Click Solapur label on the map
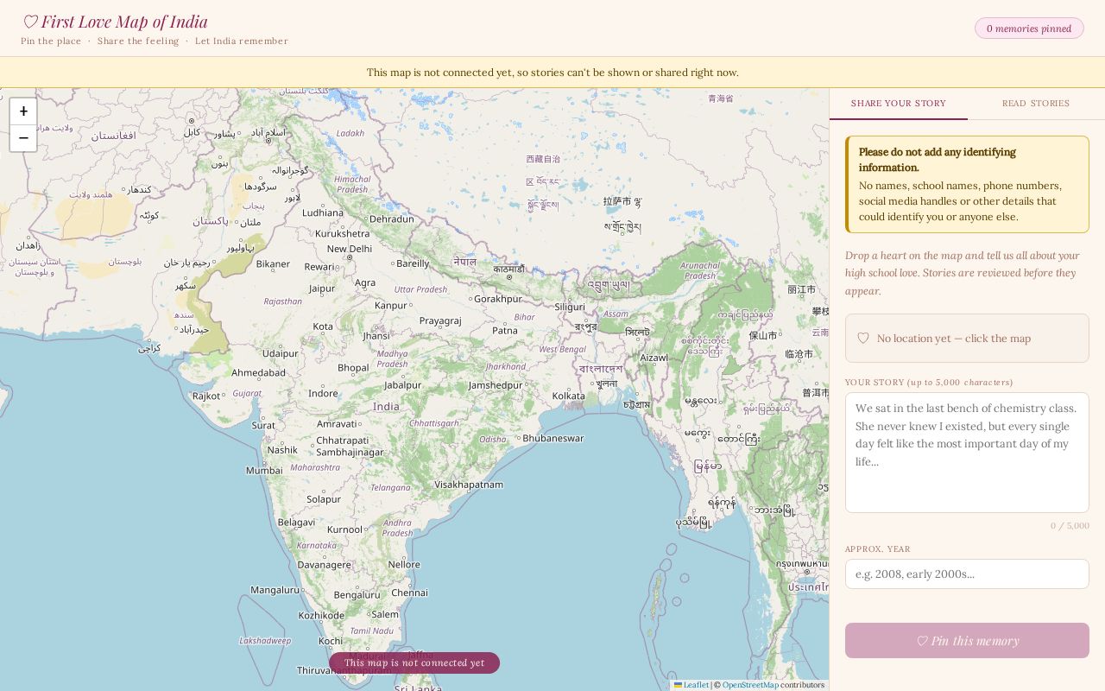This screenshot has height=691, width=1105. click(324, 499)
